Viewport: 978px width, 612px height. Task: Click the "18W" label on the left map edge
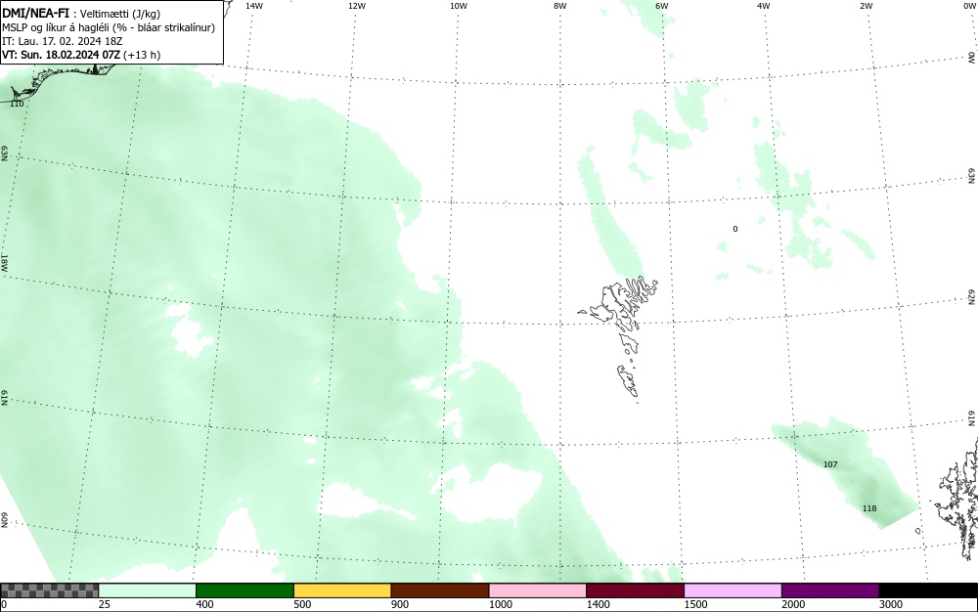click(4, 262)
